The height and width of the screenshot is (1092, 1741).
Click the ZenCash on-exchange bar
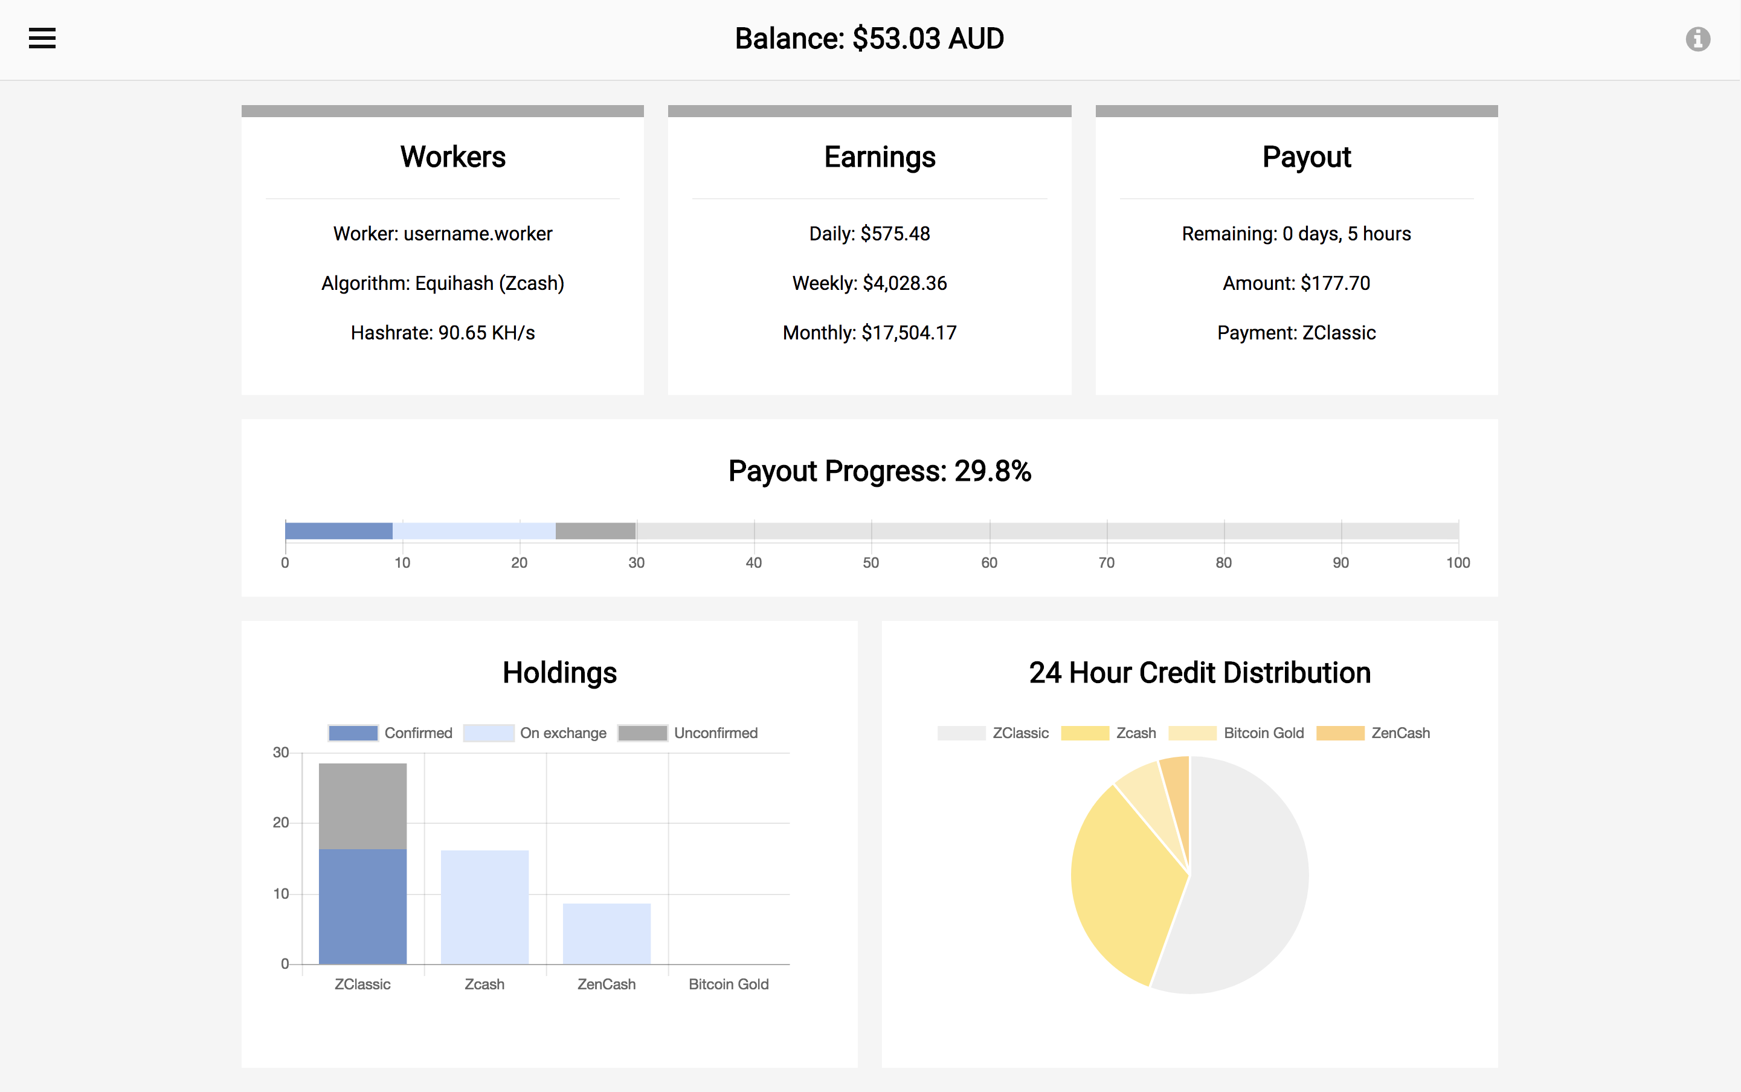coord(607,934)
